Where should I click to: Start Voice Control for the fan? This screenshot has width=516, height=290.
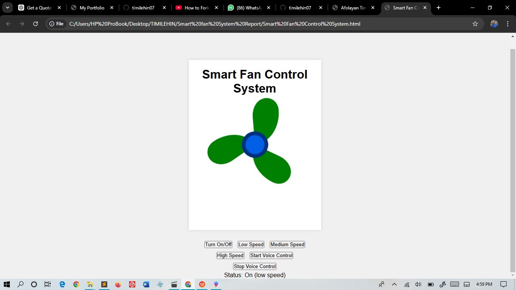pos(271,256)
